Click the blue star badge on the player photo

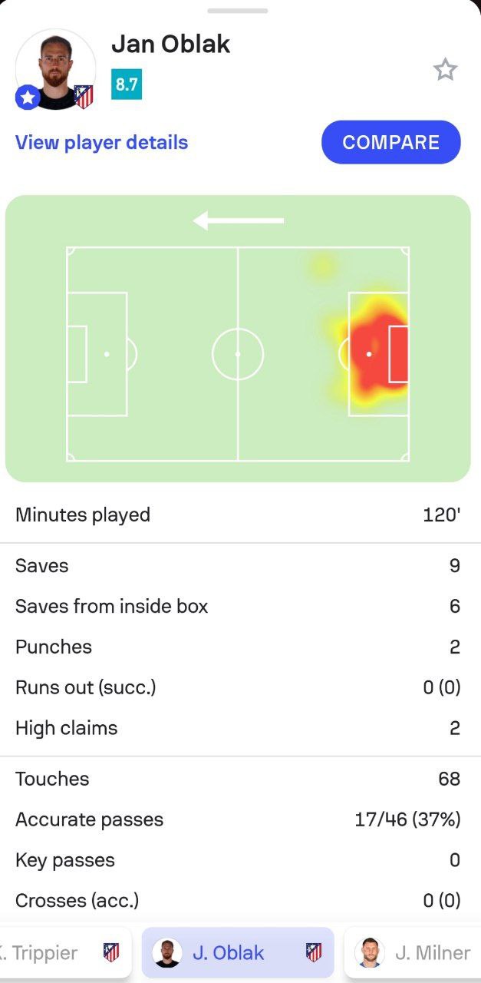coord(28,98)
